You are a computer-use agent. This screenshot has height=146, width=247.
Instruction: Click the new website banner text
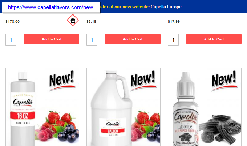tap(125, 7)
